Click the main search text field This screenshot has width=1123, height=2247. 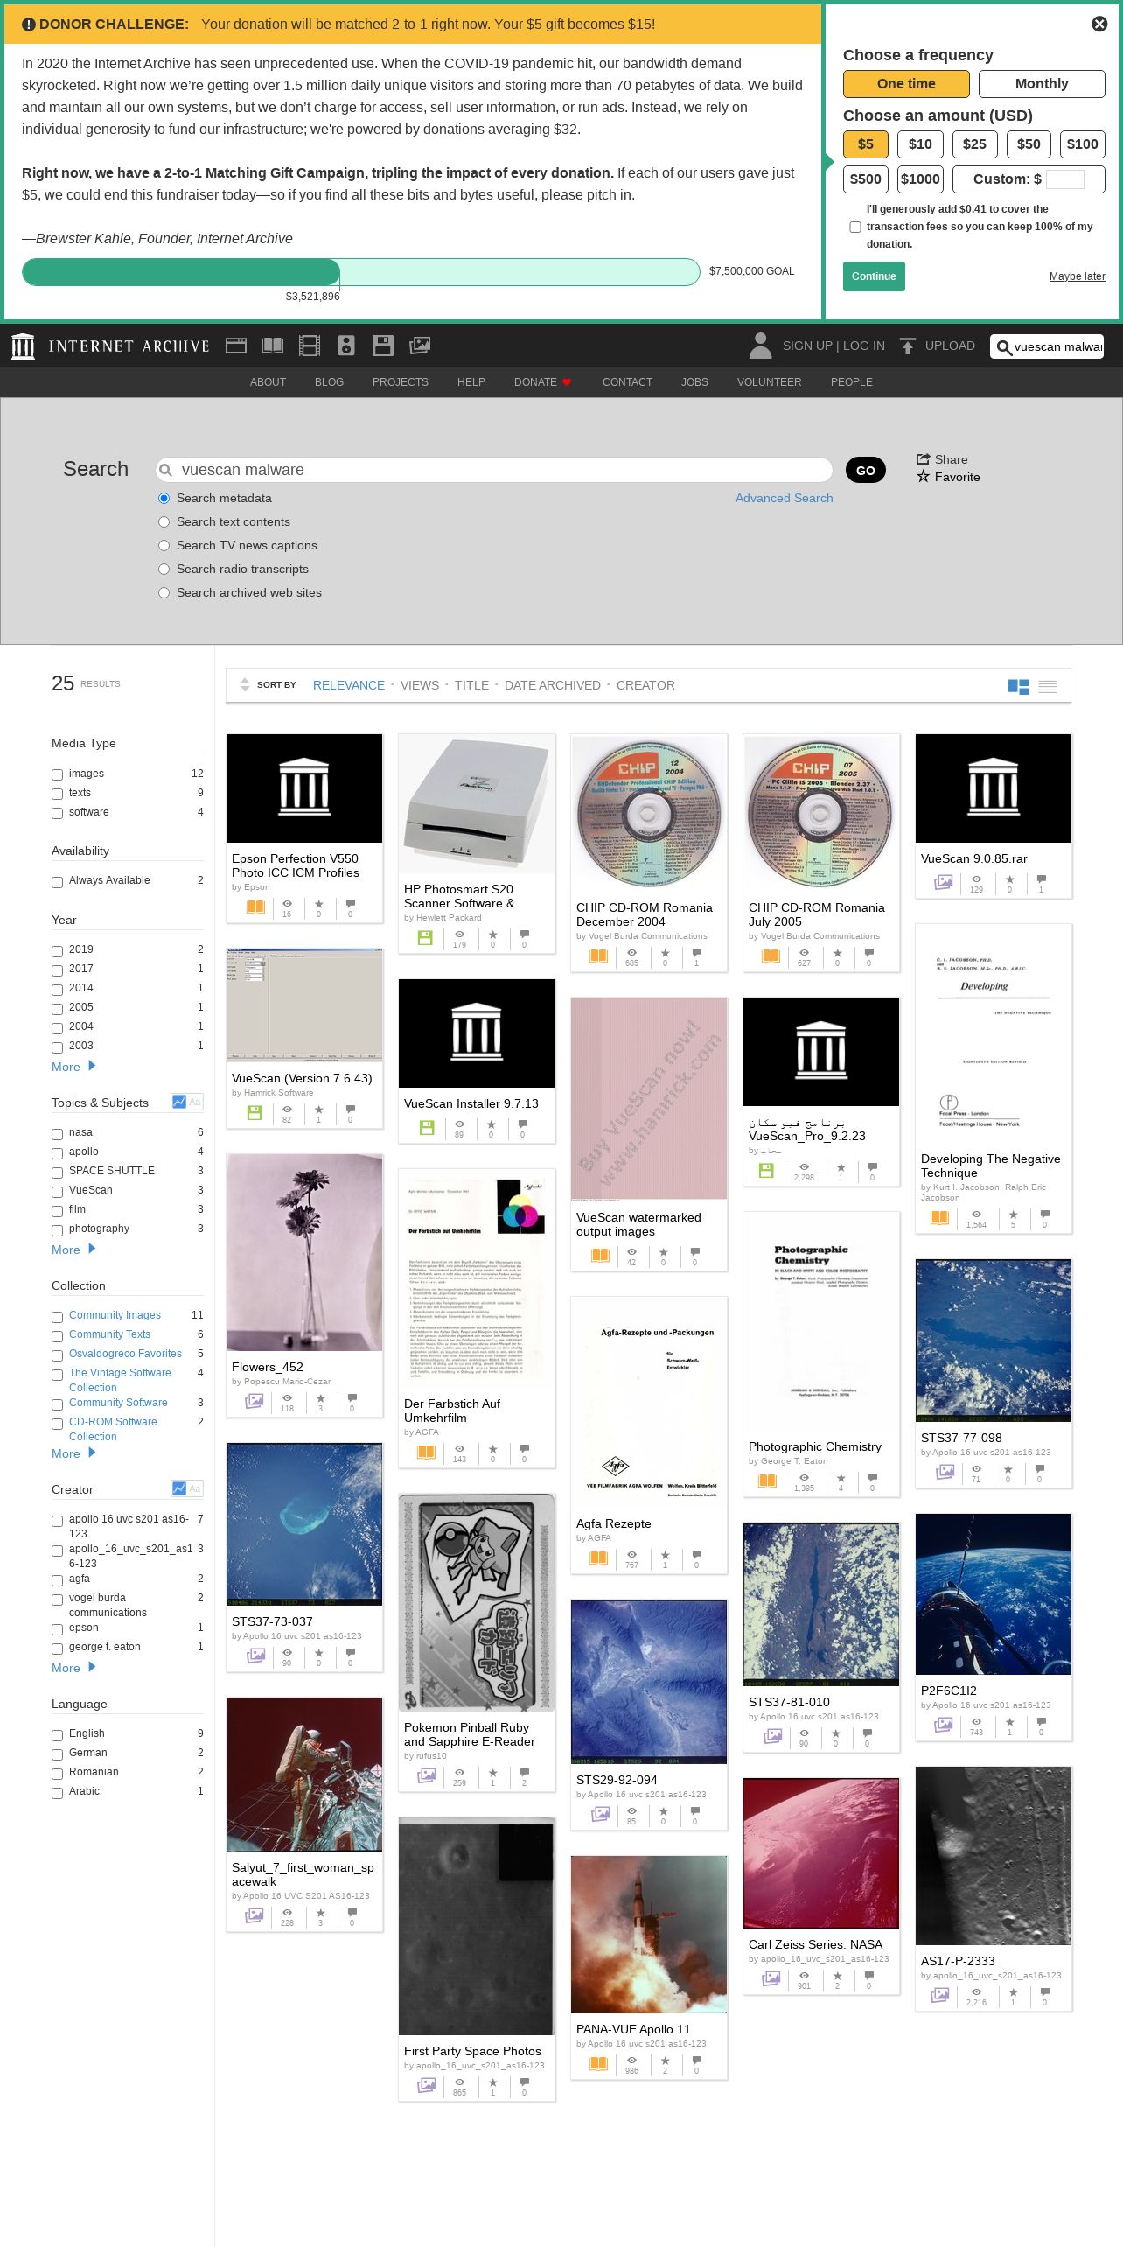click(494, 470)
